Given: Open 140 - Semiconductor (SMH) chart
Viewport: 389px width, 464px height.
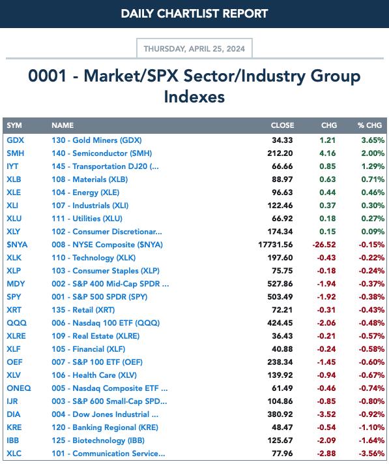Looking at the screenshot, I should 102,153.
